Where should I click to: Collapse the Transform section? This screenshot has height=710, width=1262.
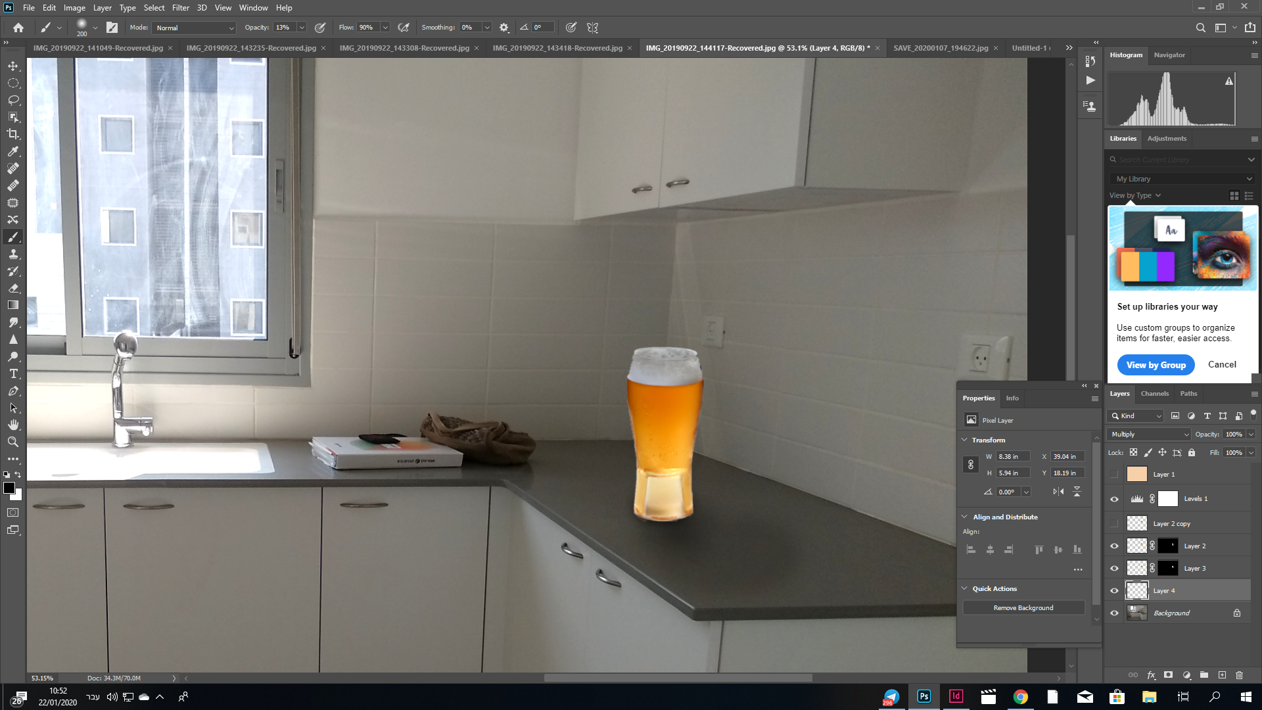tap(964, 440)
